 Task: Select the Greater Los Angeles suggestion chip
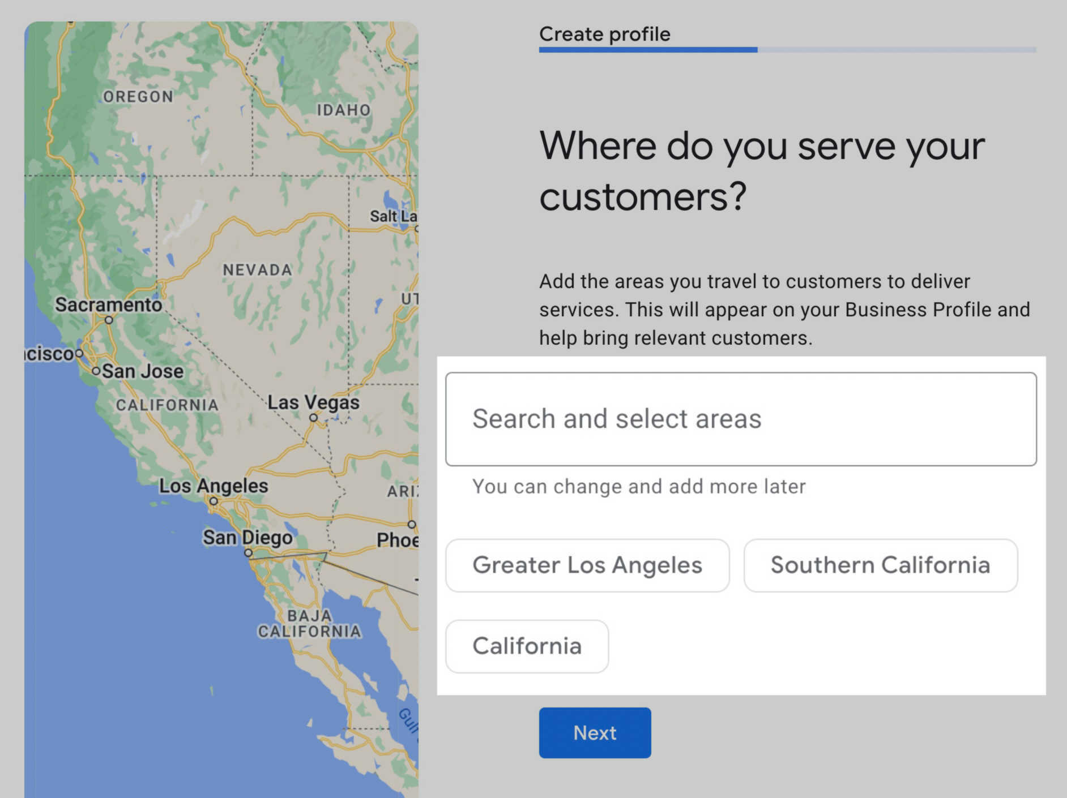(587, 565)
